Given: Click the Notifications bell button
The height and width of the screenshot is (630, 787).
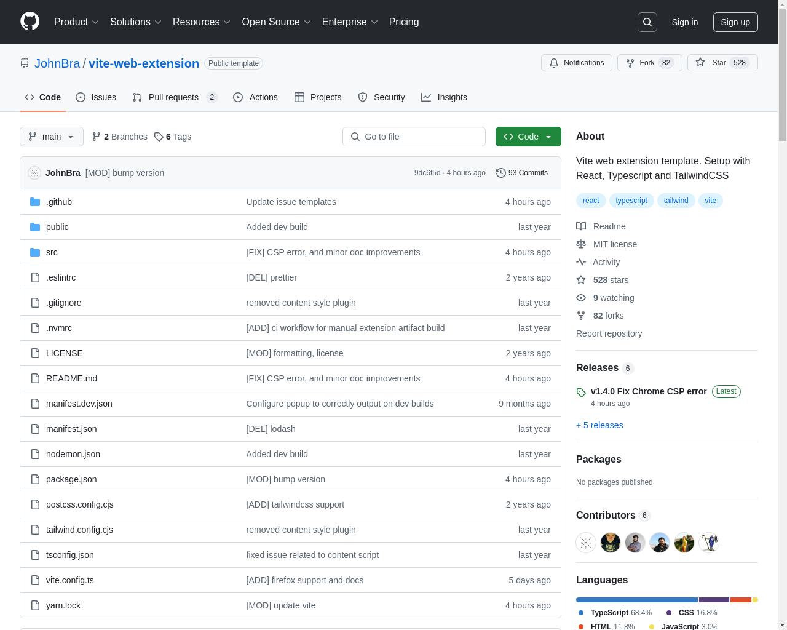Looking at the screenshot, I should pos(577,63).
